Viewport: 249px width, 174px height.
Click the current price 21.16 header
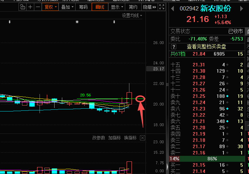pyautogui.click(x=198, y=19)
